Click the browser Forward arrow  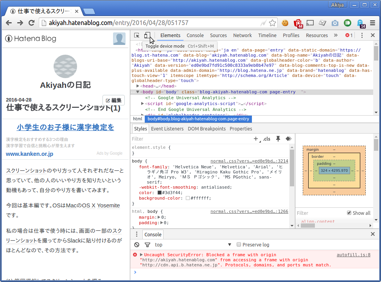click(20, 23)
